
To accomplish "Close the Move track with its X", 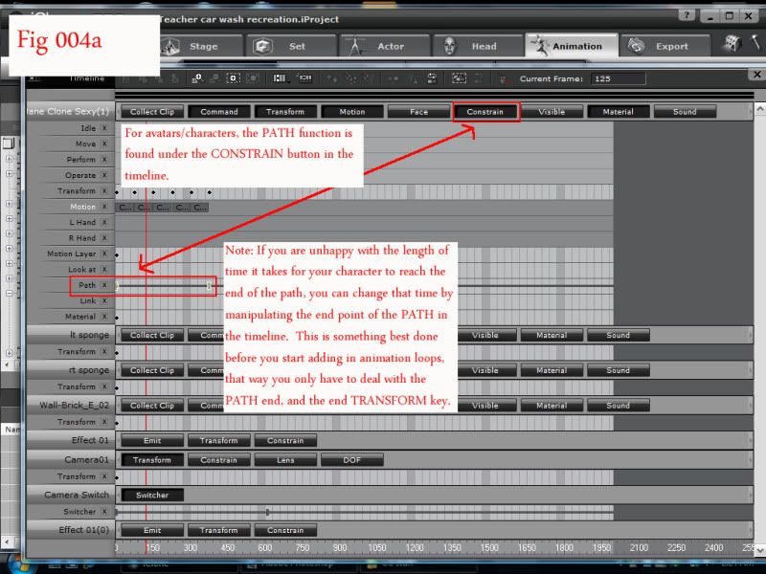I will click(104, 144).
